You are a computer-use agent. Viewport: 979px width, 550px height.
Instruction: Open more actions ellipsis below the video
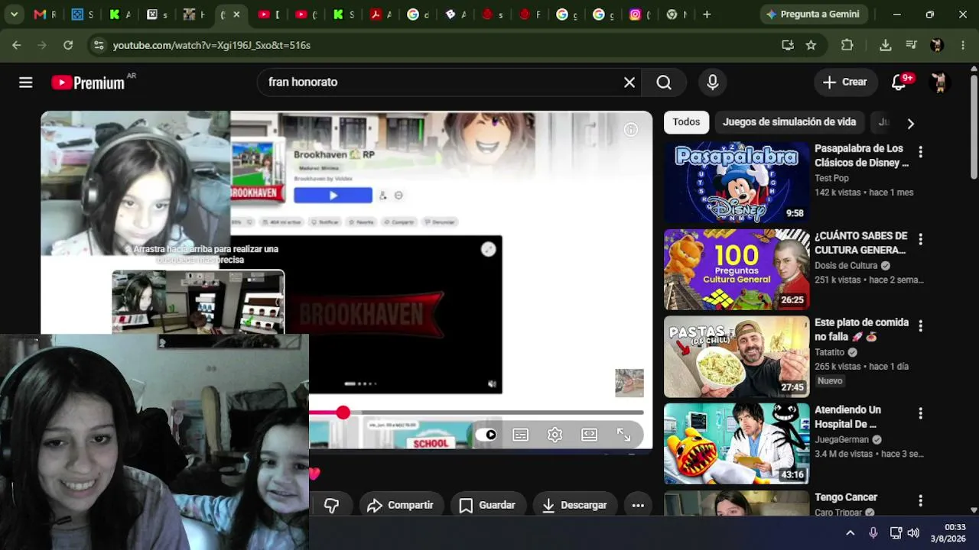pos(638,505)
